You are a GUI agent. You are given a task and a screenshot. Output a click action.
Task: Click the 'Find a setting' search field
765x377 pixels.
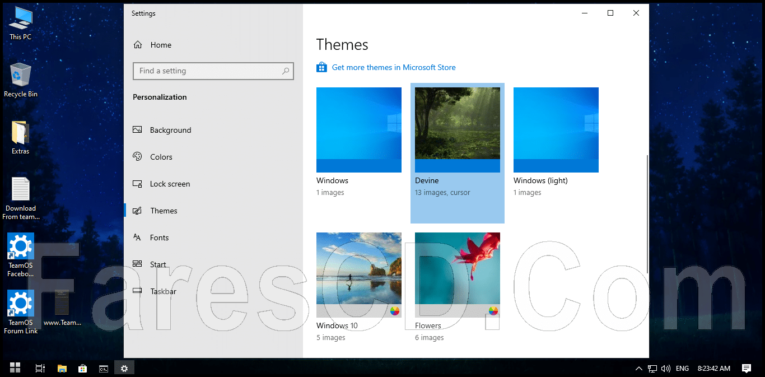tap(213, 71)
